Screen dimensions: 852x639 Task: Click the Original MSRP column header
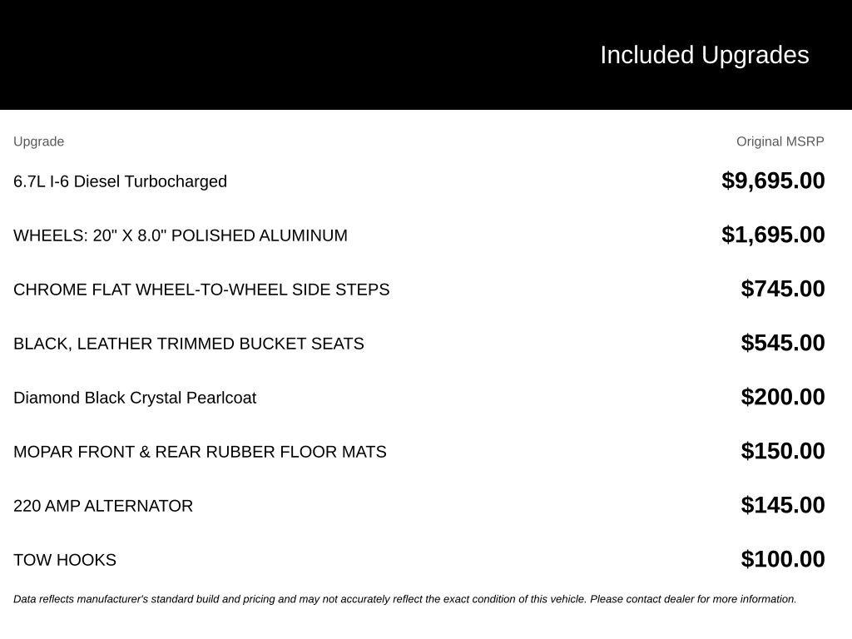780,141
